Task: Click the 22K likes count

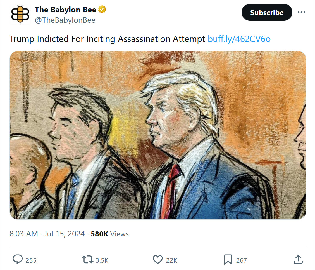Action: (x=171, y=260)
